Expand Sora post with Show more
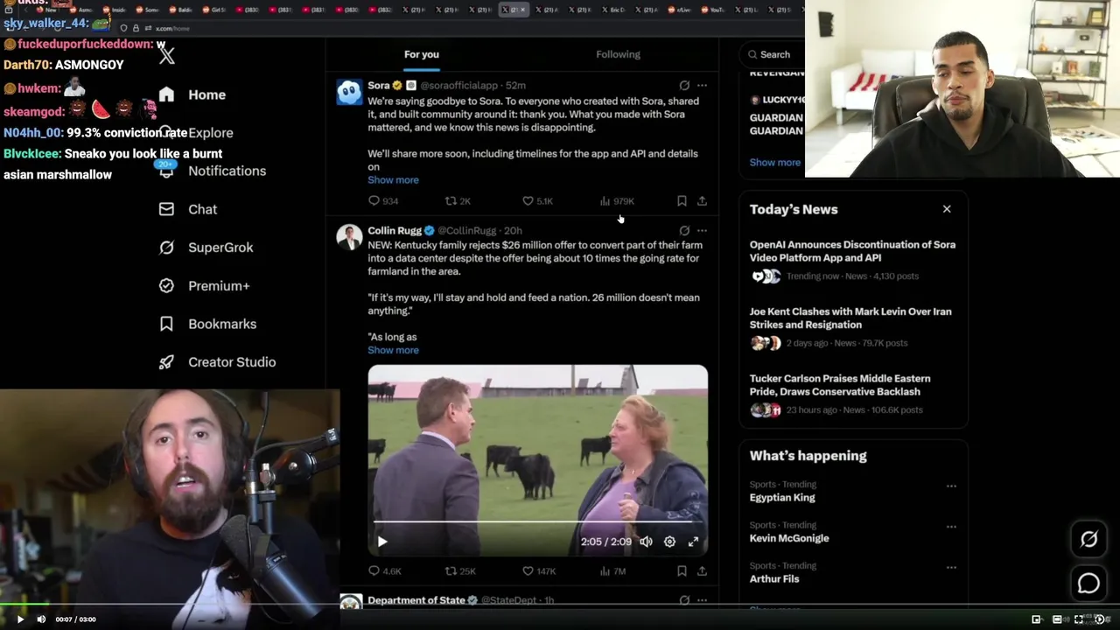 (393, 180)
